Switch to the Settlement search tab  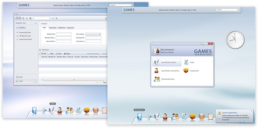62,28
